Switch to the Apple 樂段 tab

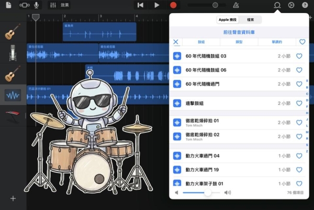(228, 20)
